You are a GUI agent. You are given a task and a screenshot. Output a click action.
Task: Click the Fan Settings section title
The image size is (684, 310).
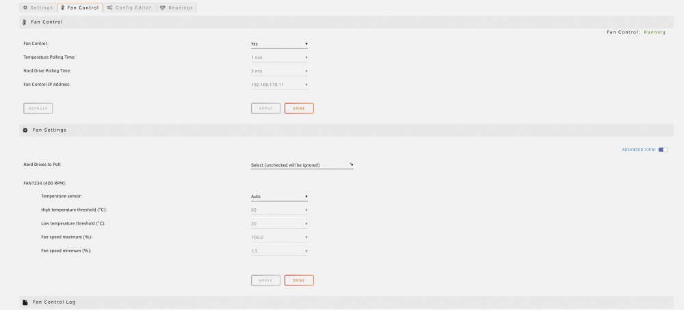tap(49, 130)
